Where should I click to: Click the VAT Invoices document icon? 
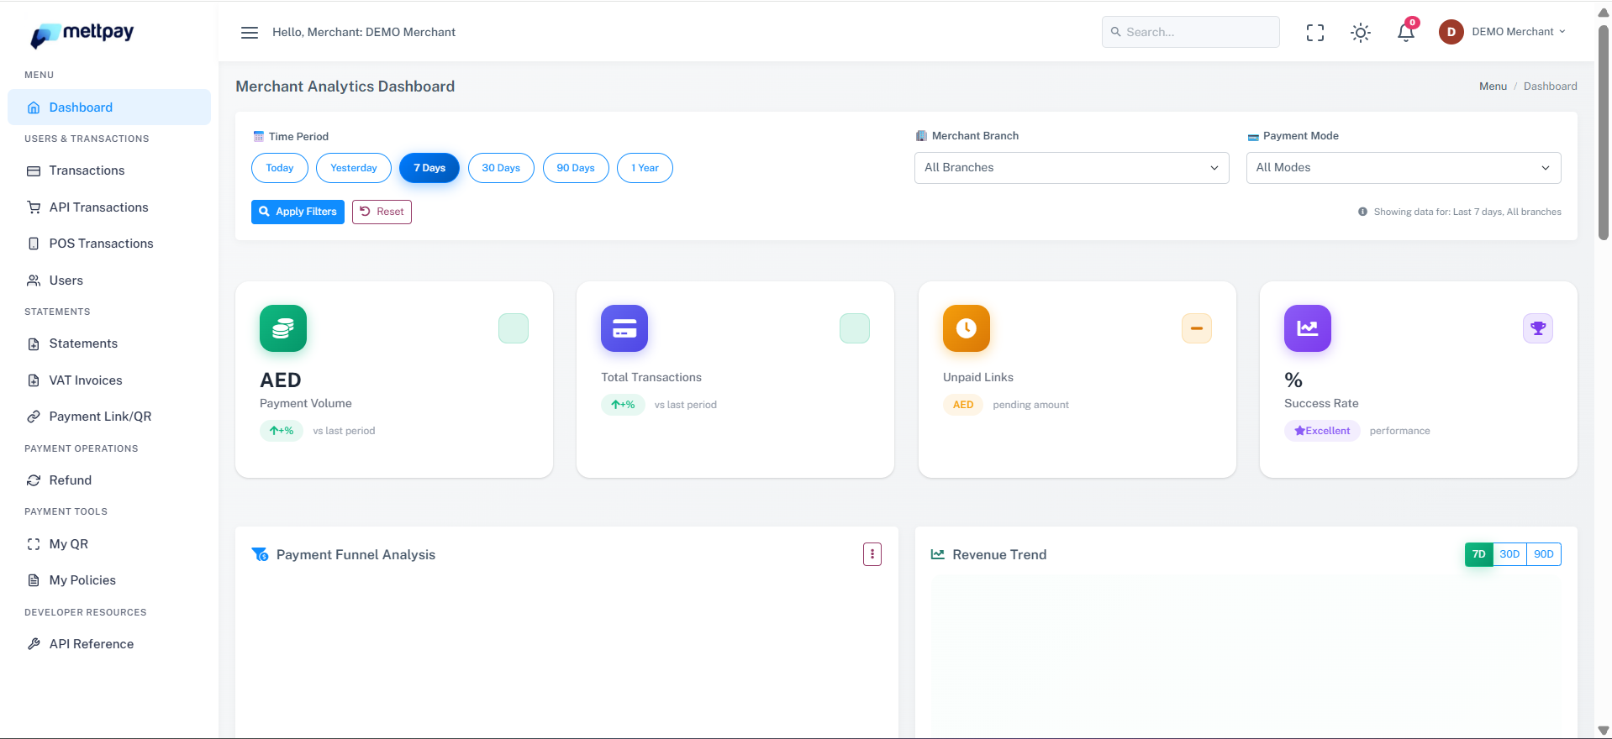tap(34, 380)
